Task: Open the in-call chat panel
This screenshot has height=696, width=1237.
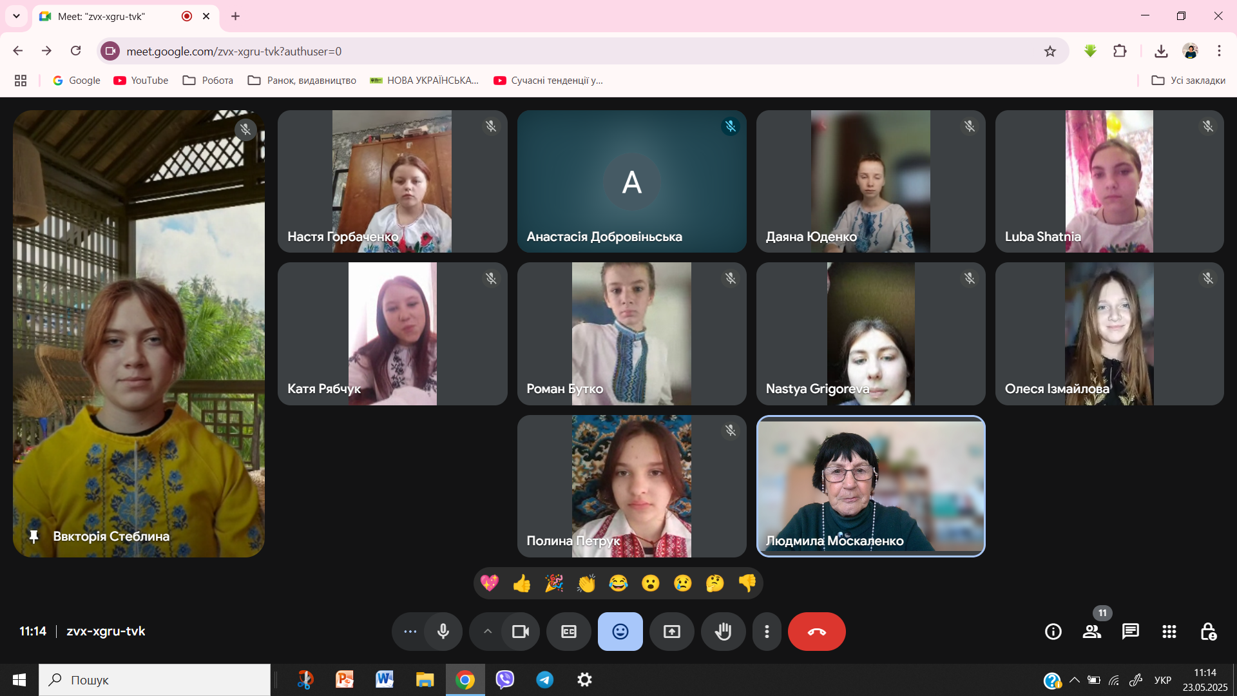Action: click(1130, 632)
